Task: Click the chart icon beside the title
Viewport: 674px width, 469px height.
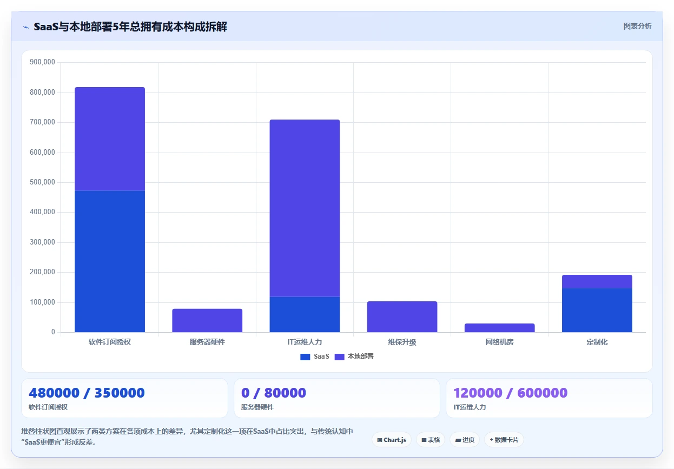Action: 25,27
